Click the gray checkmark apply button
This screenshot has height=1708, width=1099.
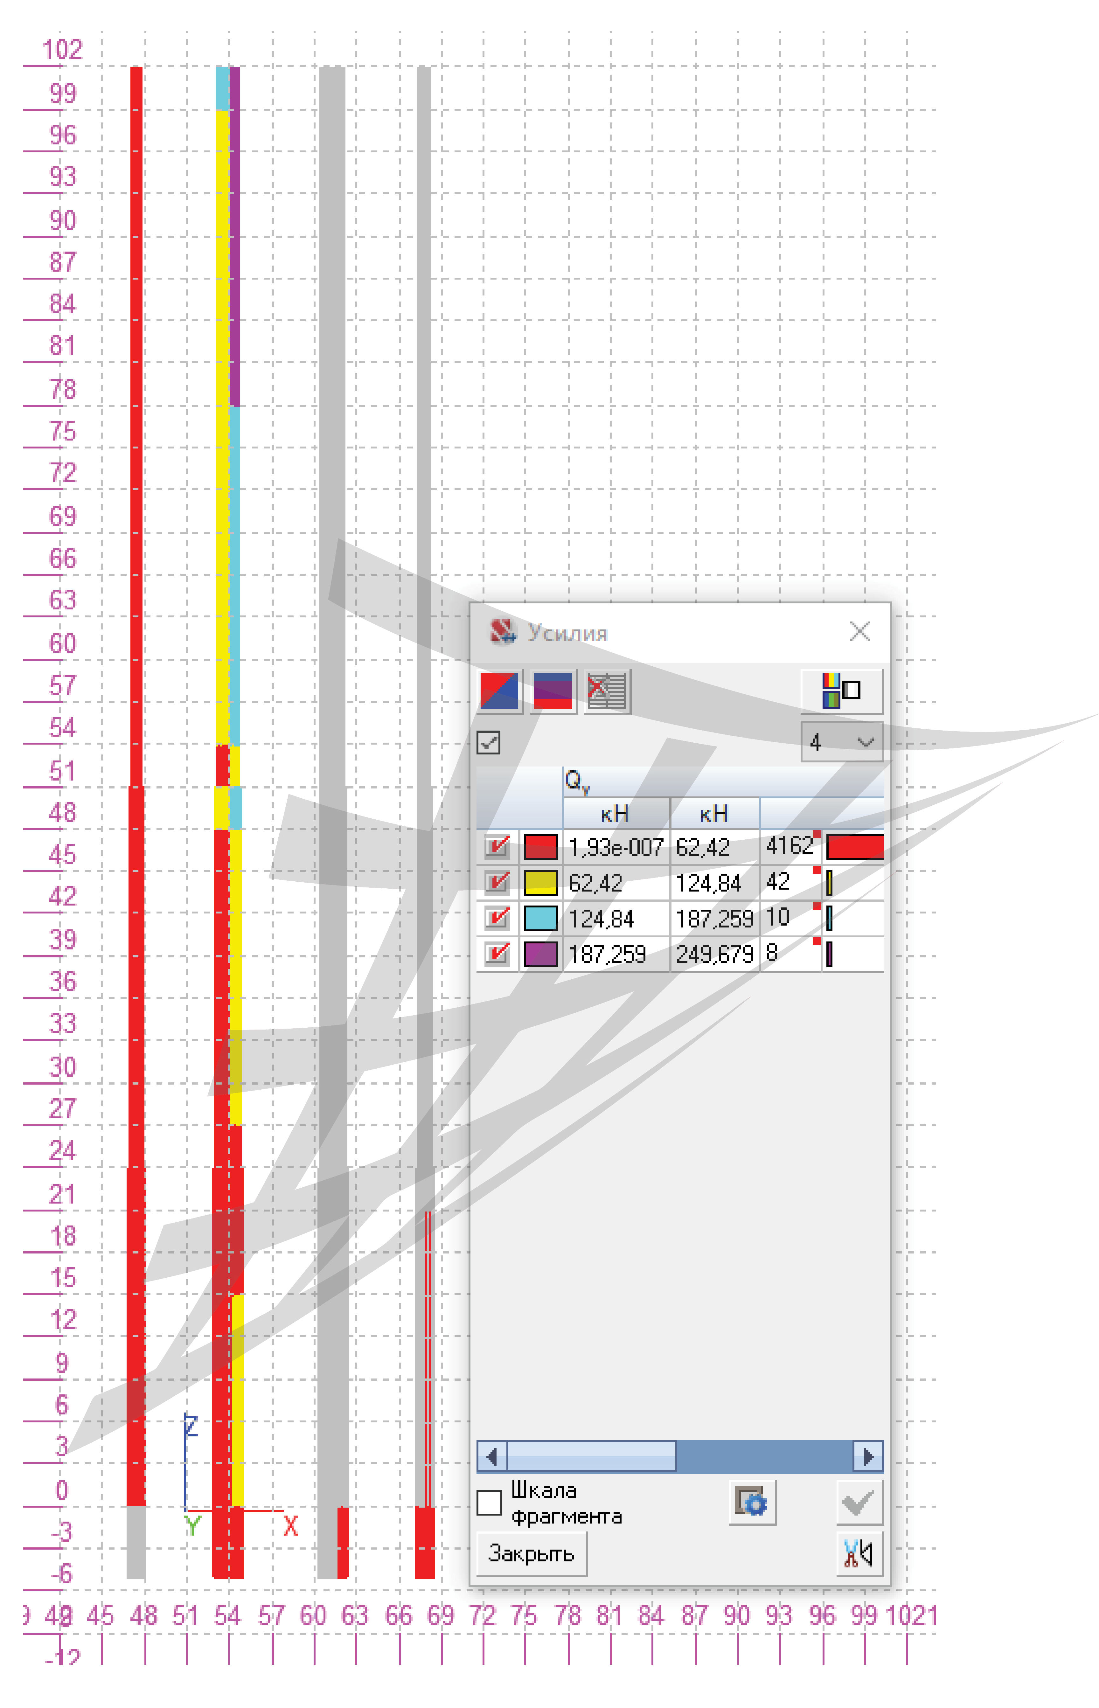coord(859,1502)
